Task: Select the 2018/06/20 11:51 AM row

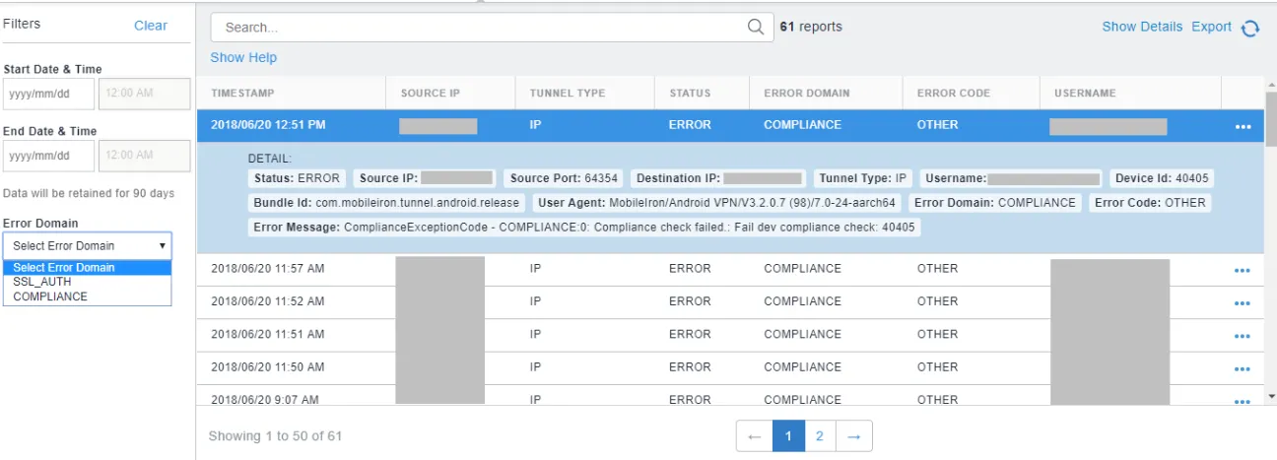Action: [729, 335]
